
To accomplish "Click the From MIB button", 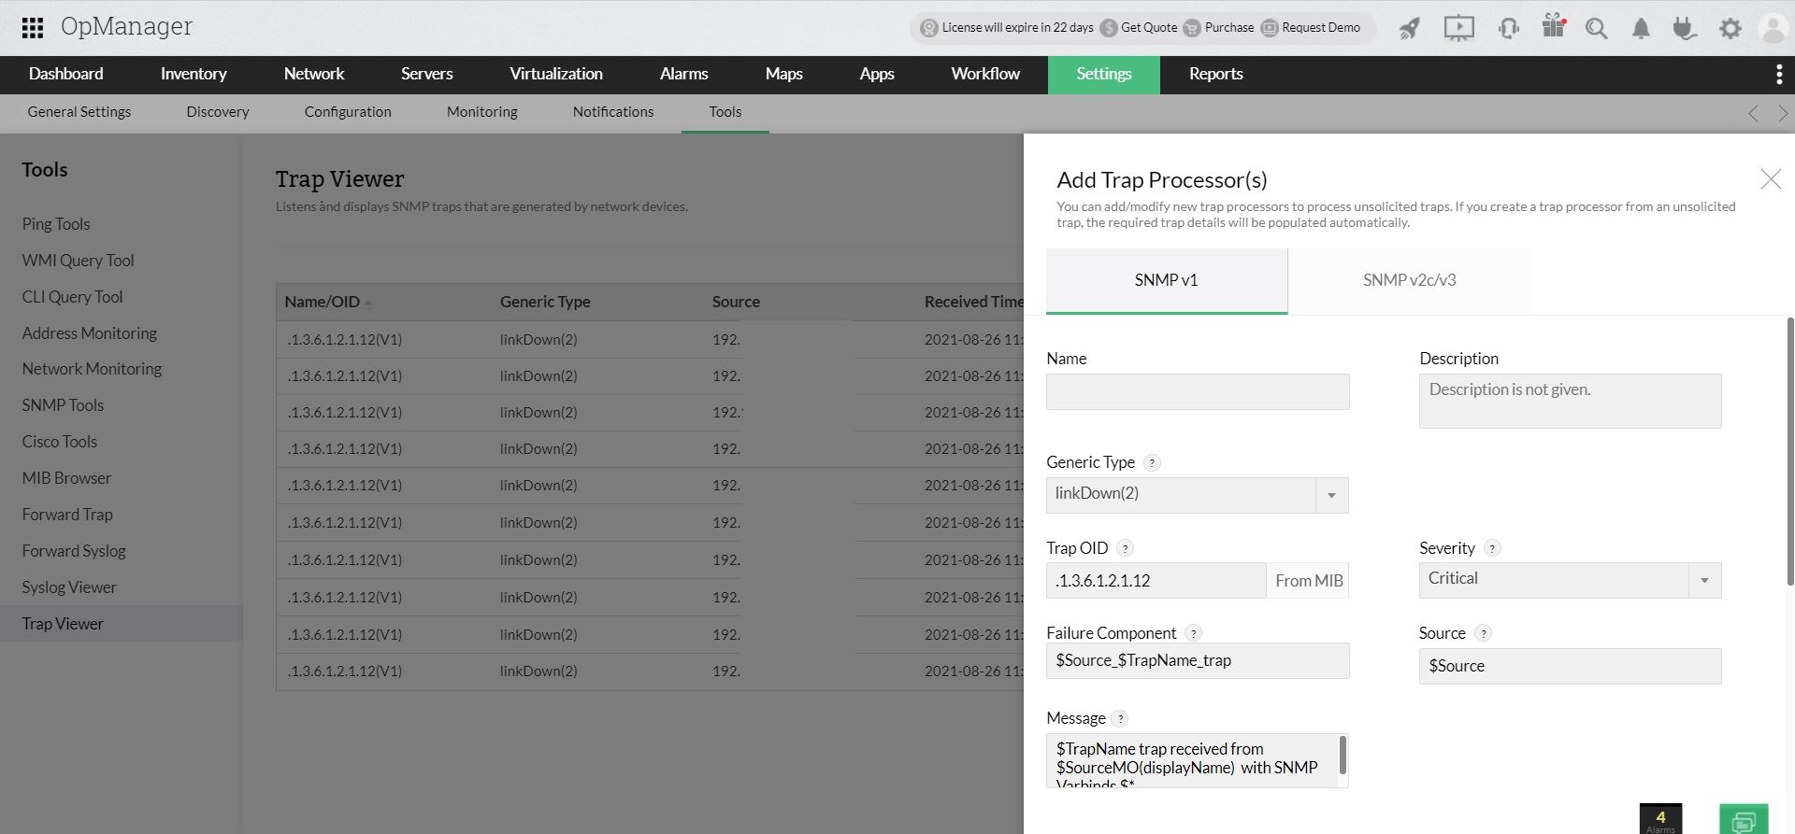I will point(1309,581).
